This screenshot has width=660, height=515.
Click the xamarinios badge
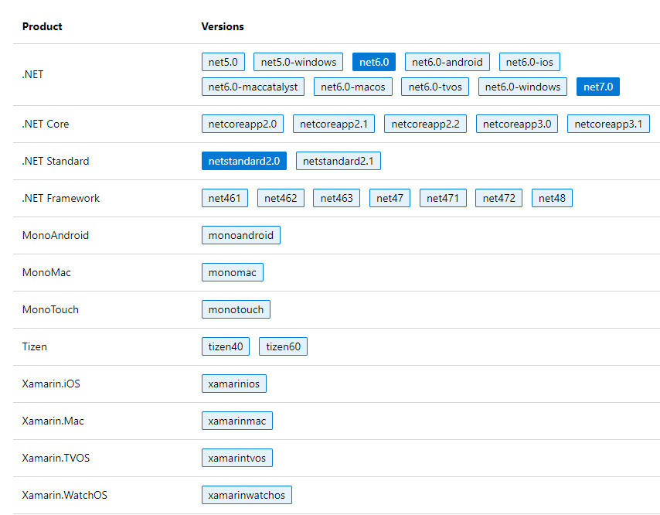pos(234,384)
